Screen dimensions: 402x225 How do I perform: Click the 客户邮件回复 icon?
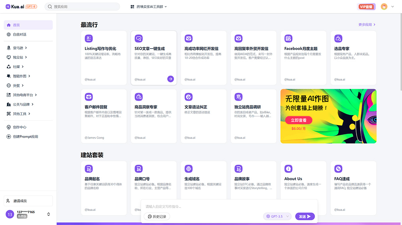pyautogui.click(x=88, y=97)
